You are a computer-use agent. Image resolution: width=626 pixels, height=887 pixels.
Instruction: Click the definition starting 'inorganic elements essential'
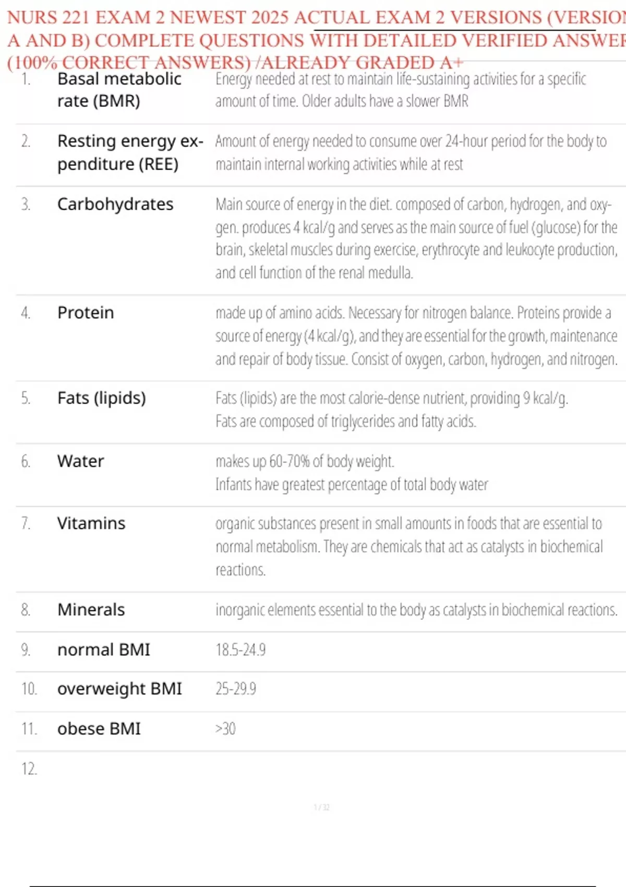pos(417,609)
